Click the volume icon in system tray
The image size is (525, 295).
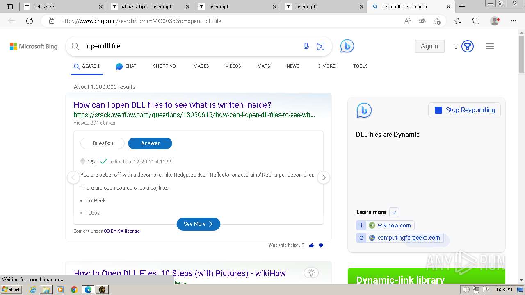466,290
